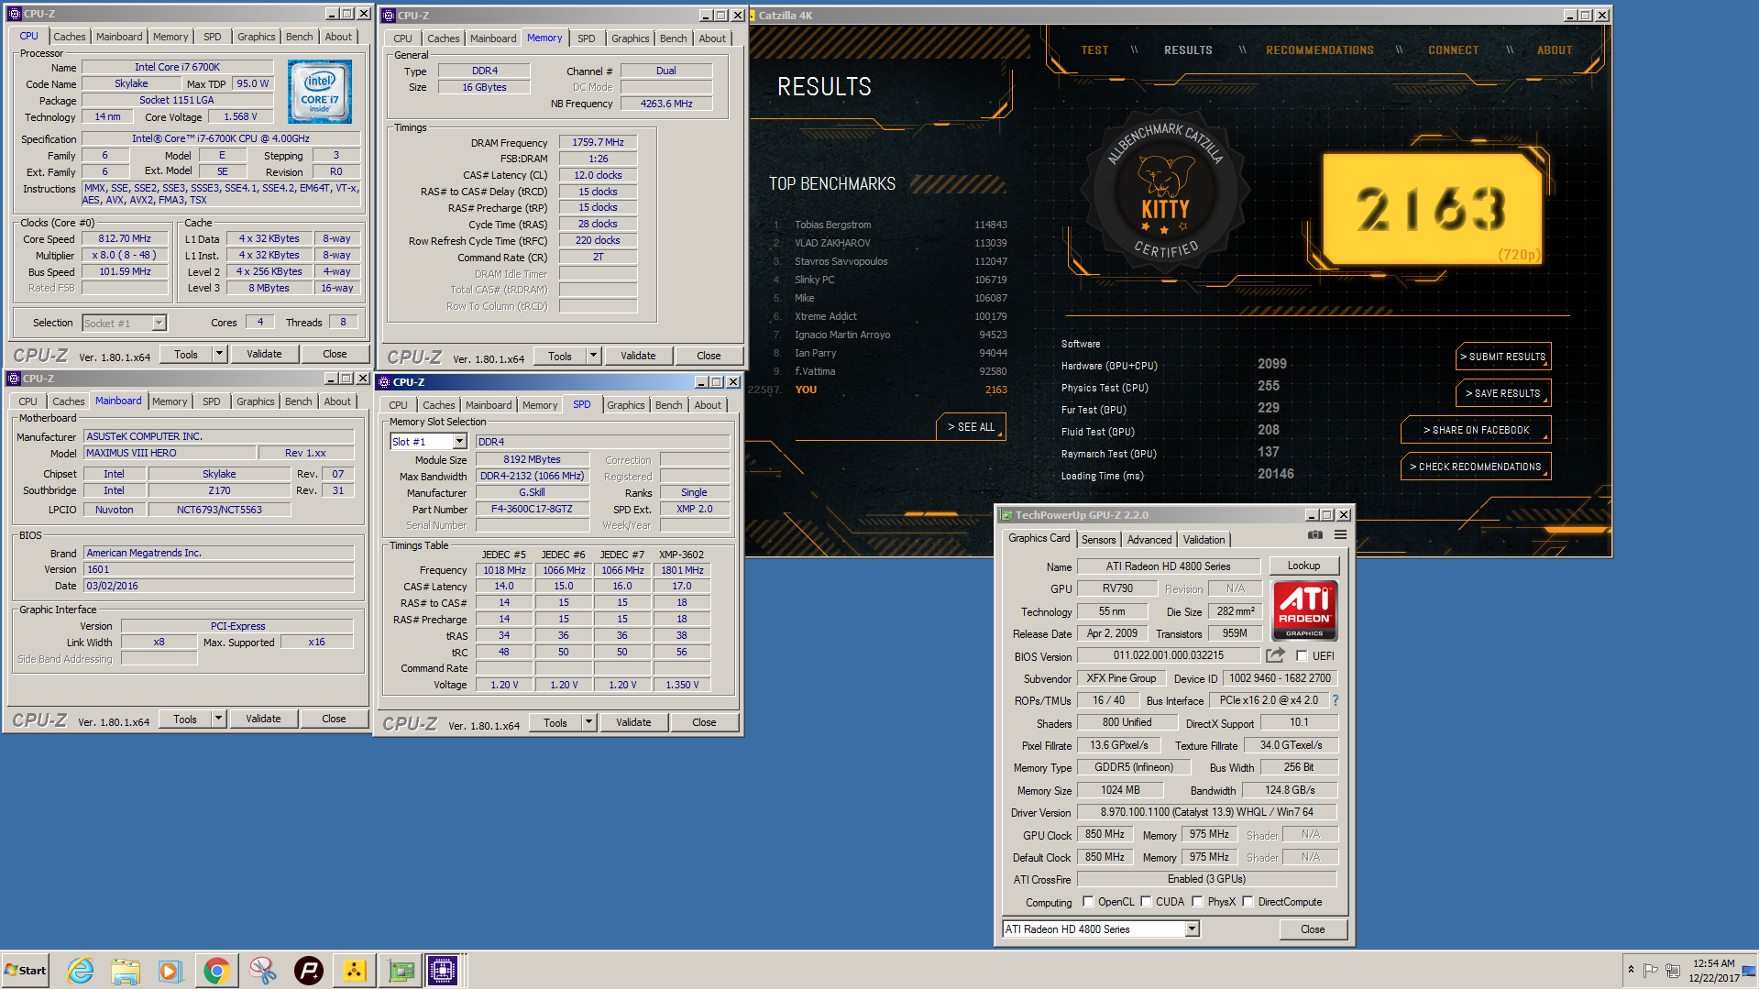Click the BIOS export share icon
Viewport: 1759px width, 989px height.
point(1275,655)
